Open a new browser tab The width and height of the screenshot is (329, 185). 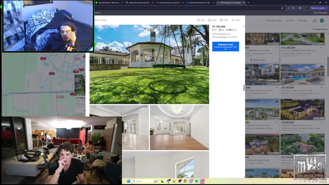(x=248, y=3)
